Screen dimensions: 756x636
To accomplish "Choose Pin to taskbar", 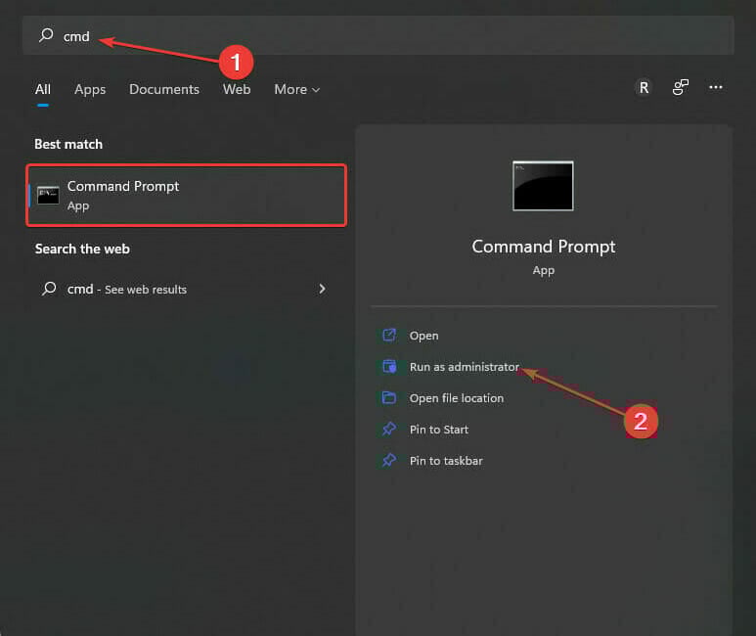I will point(445,461).
